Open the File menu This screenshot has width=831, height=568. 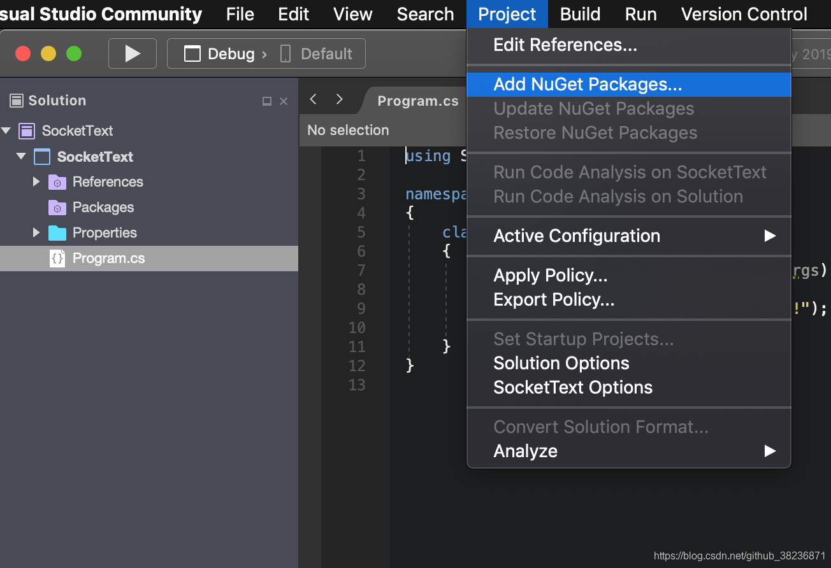point(240,14)
